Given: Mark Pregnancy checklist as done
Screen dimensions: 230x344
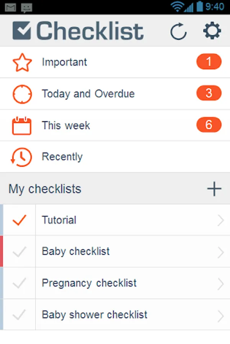Looking at the screenshot, I should point(19,283).
